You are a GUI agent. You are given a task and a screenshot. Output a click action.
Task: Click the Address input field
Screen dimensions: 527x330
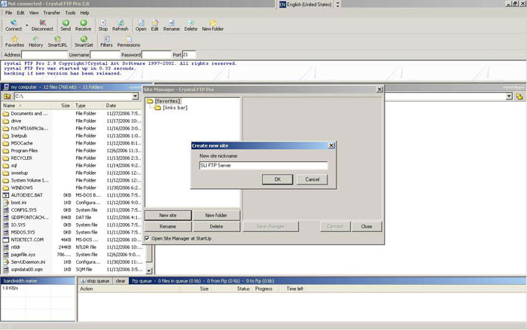point(44,54)
